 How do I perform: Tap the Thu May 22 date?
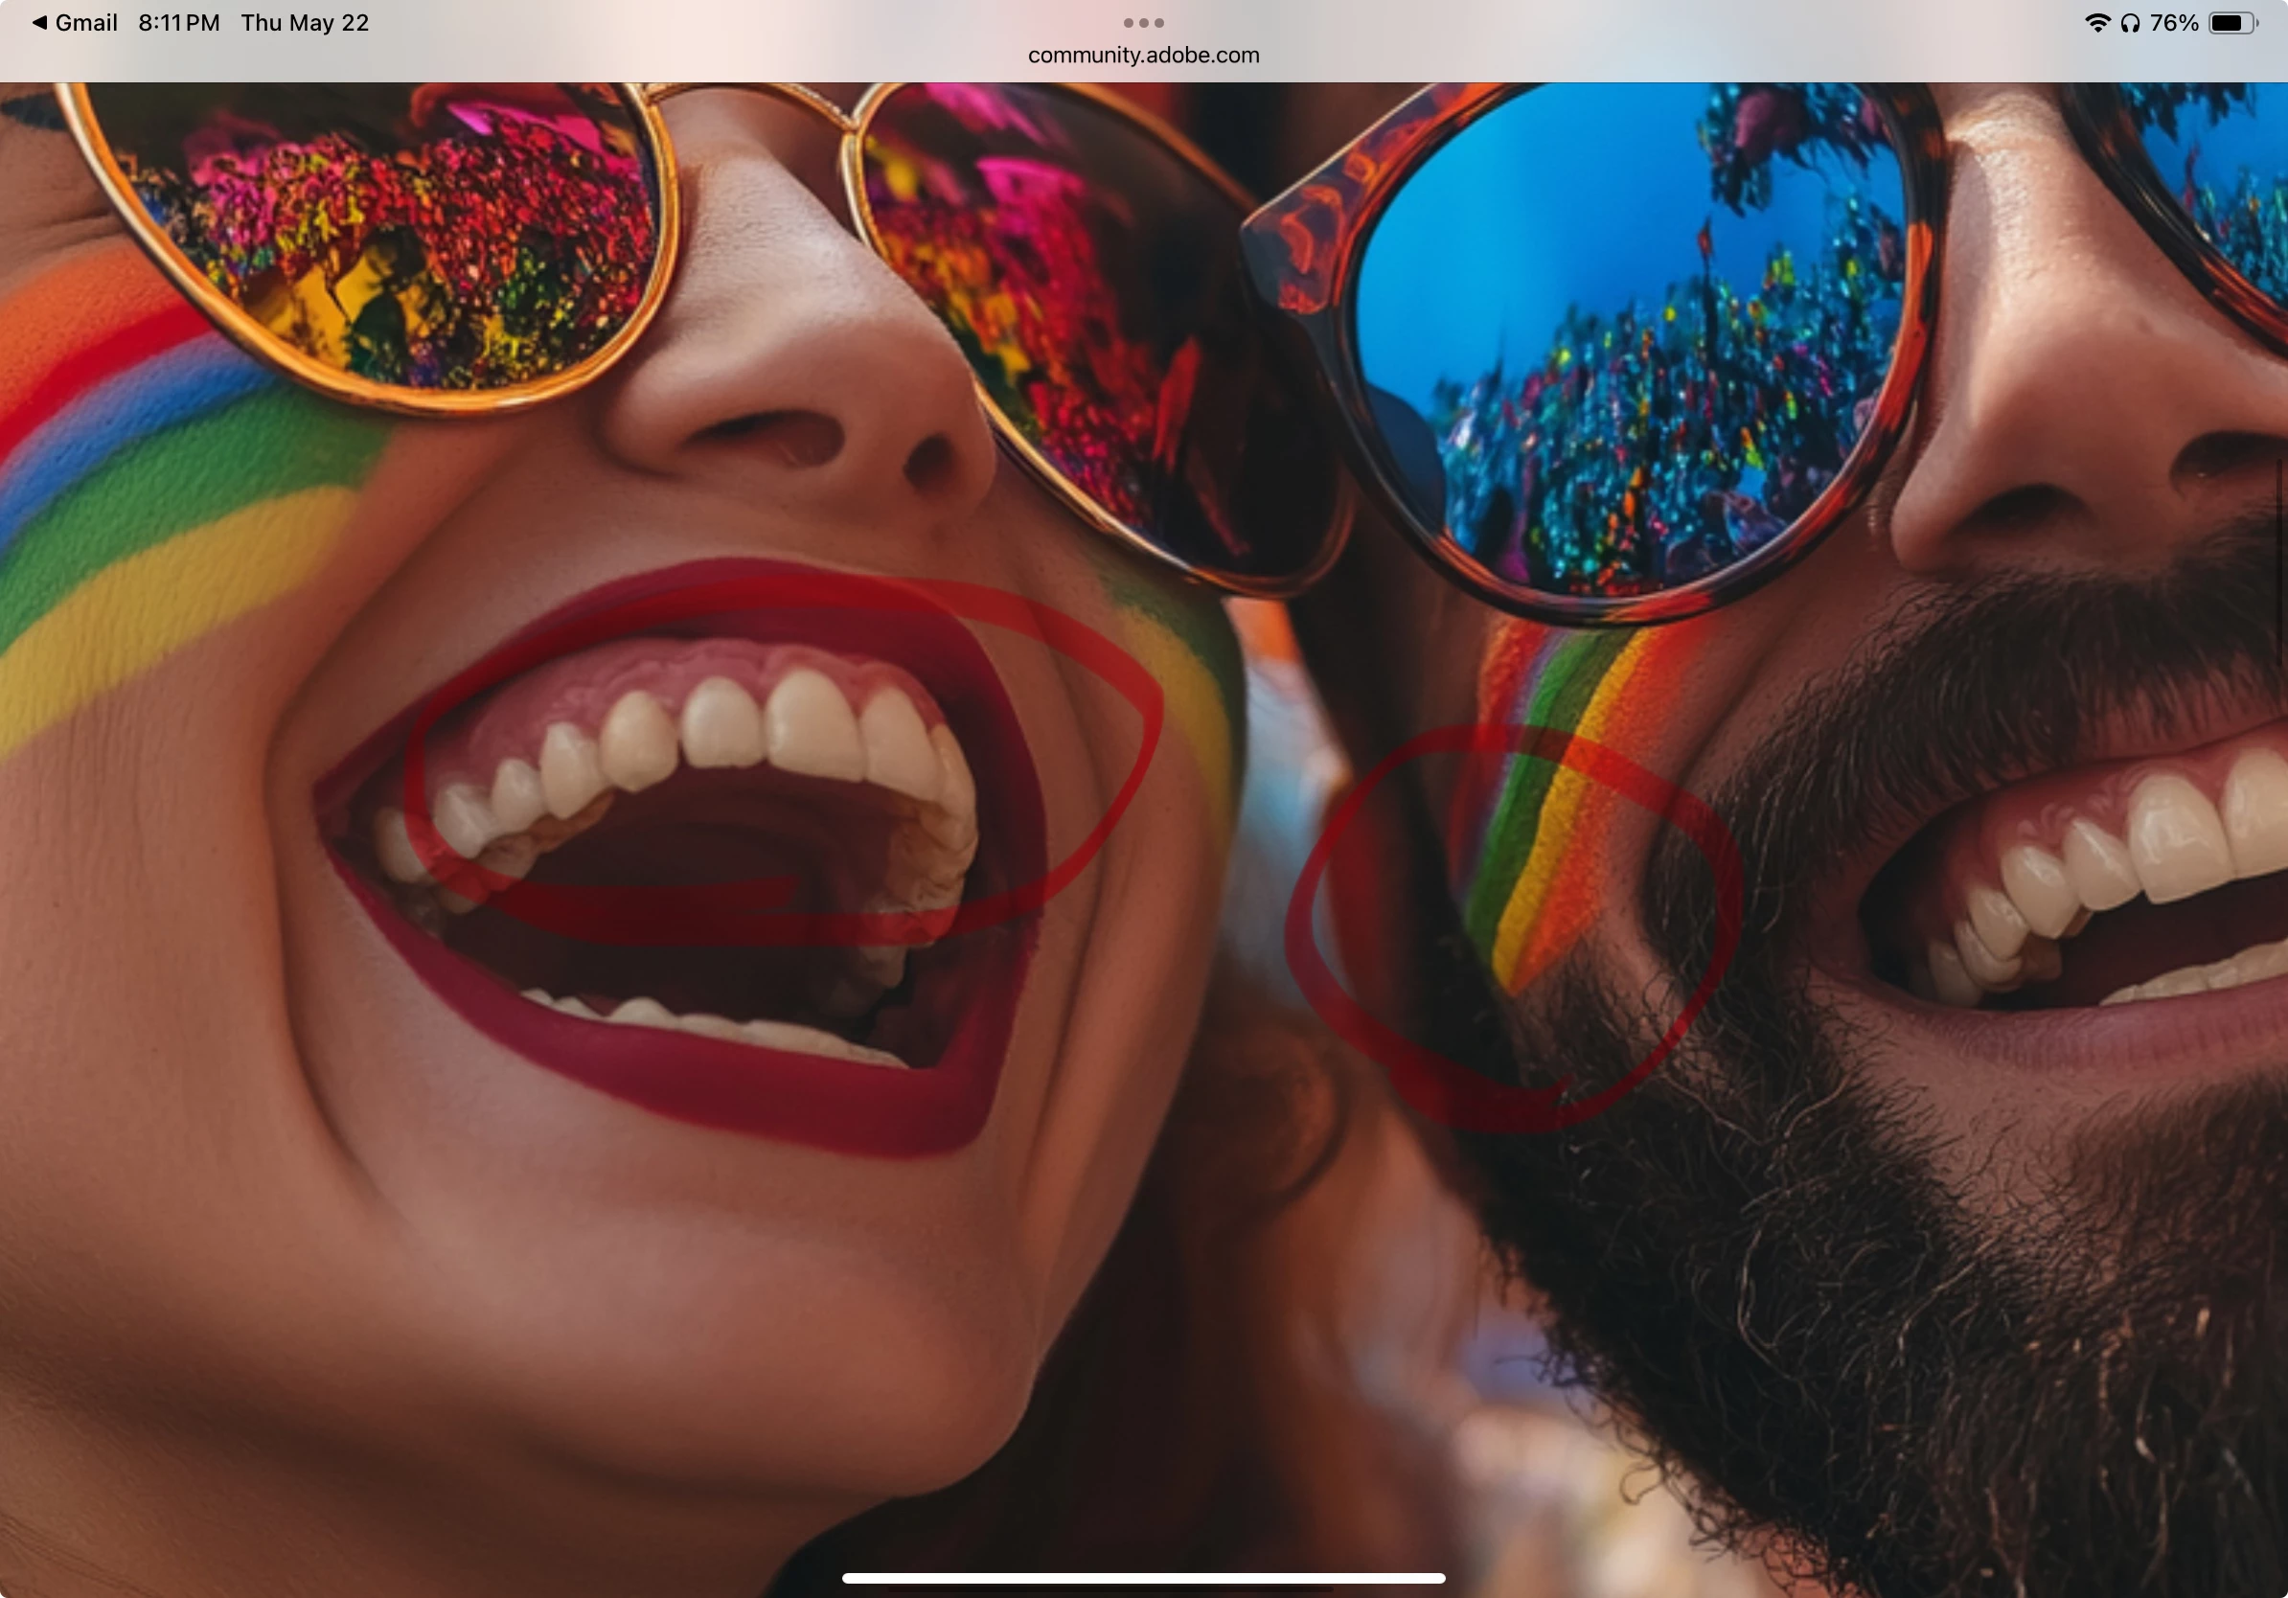305,22
